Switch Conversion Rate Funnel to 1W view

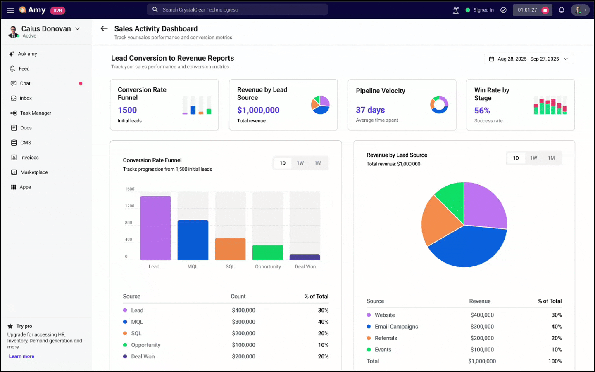[x=300, y=163]
